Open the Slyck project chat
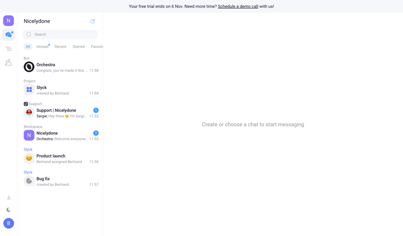This screenshot has width=403, height=236. tap(61, 90)
